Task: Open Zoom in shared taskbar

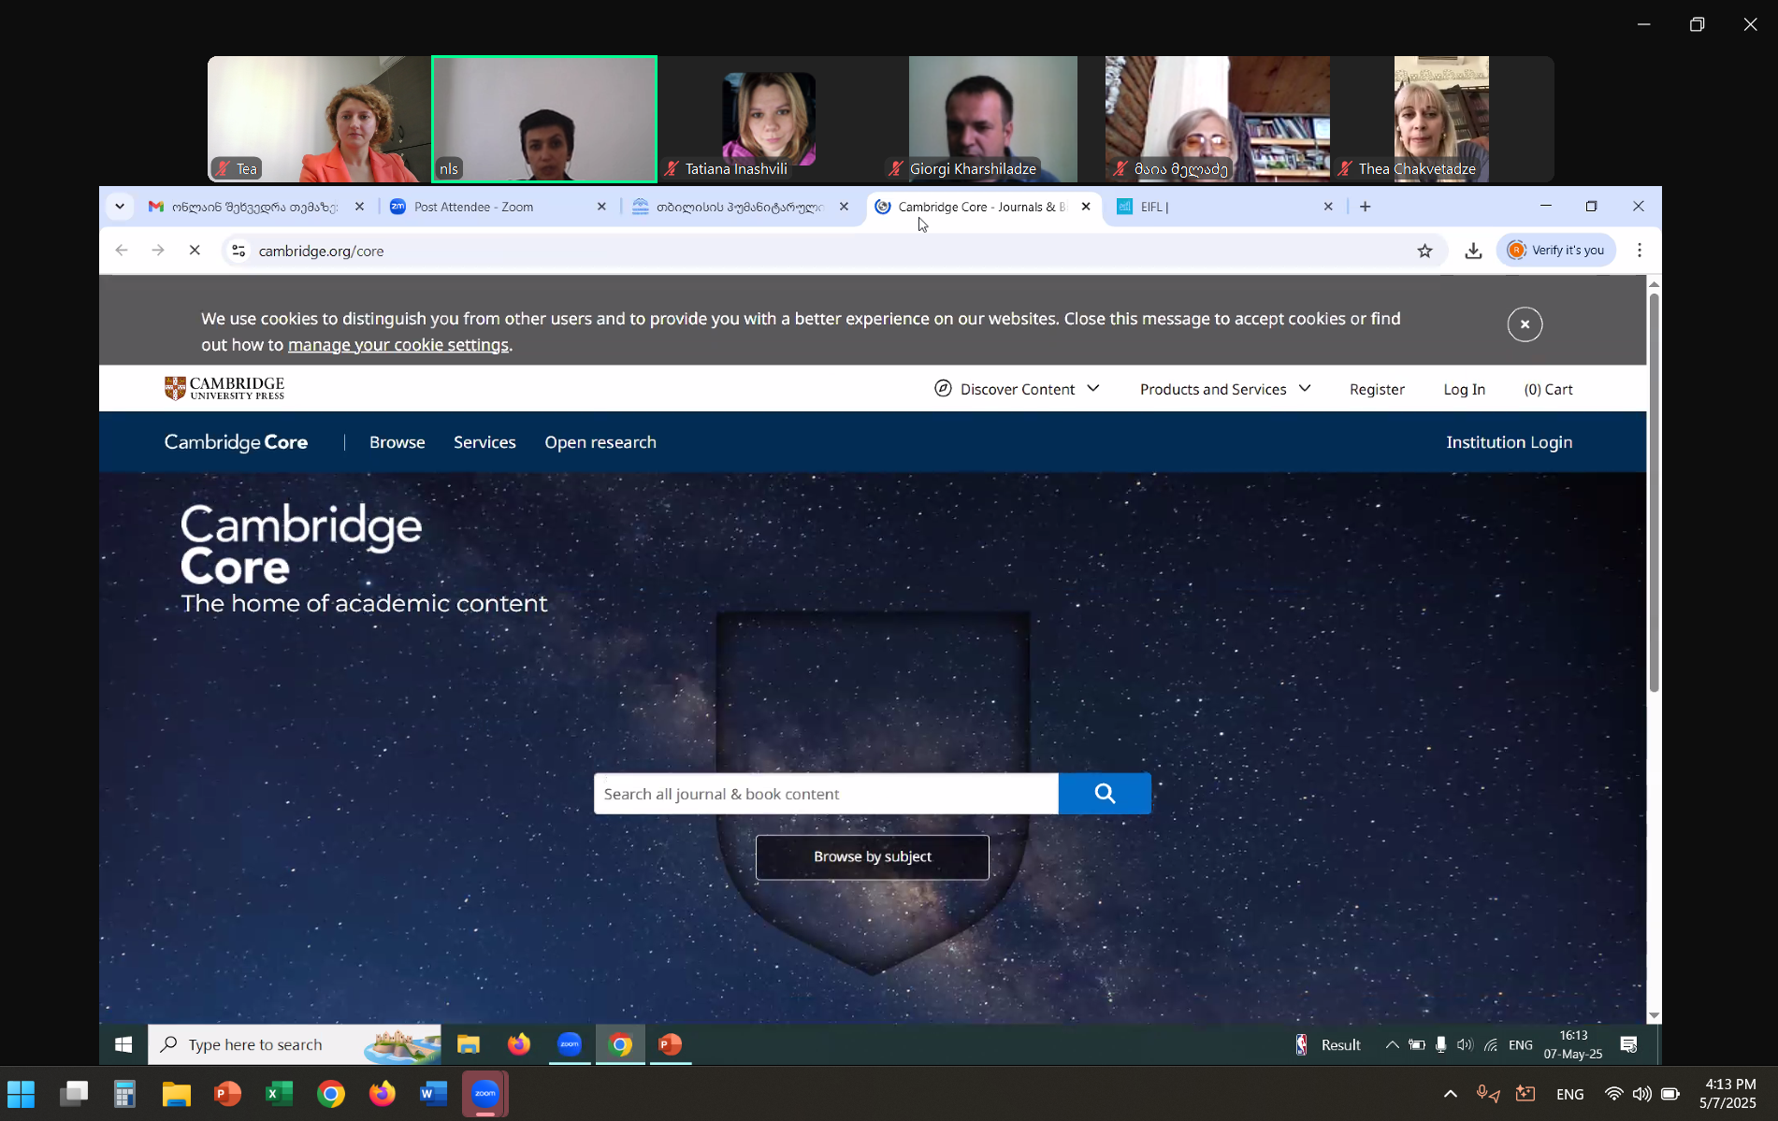Action: tap(570, 1044)
